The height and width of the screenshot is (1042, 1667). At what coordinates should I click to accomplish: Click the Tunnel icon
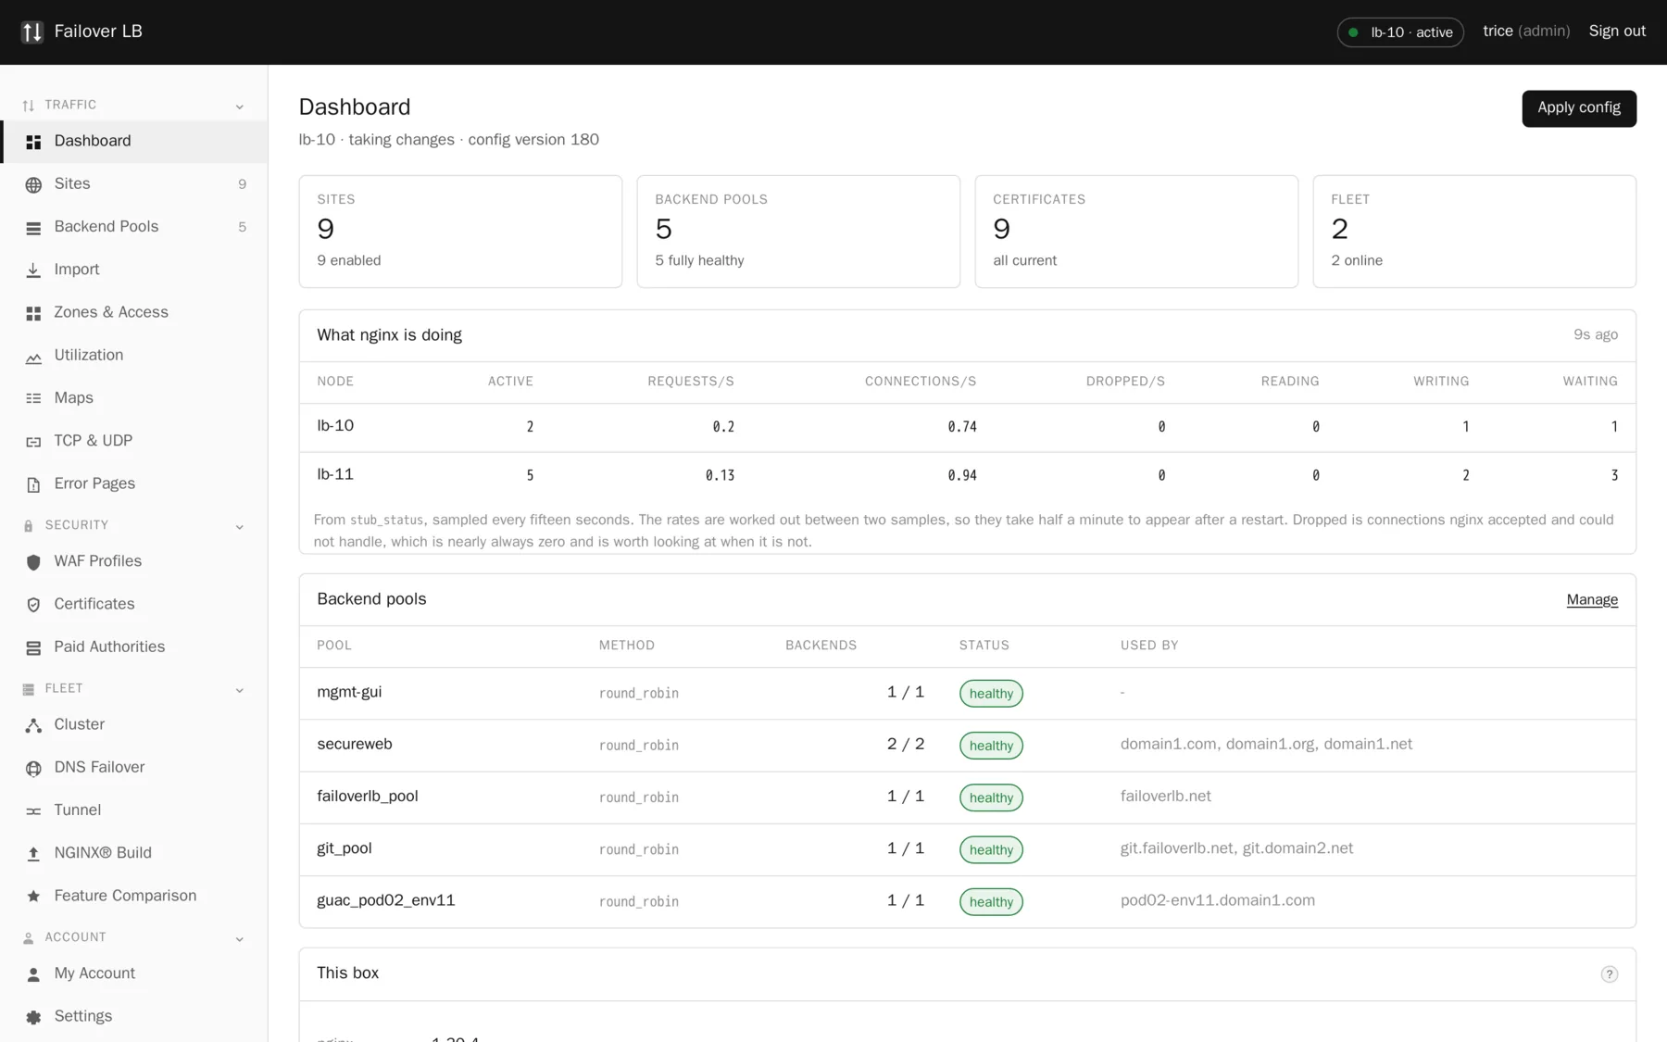(33, 811)
